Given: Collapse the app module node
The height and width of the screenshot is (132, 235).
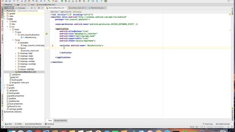Looking at the screenshot, I should click(5, 19).
